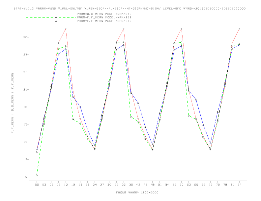Click the red line peak at hour 36
Image resolution: width=261 pixels, height=201 pixels.
tap(124, 29)
